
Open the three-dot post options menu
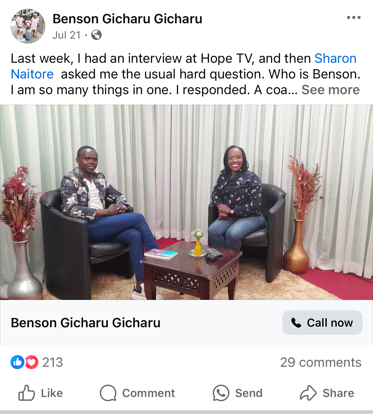354,18
